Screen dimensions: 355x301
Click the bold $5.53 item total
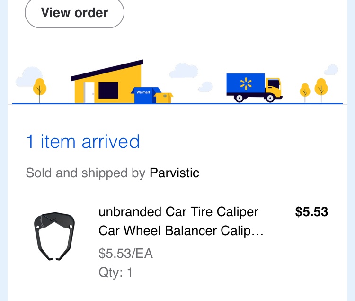tap(311, 212)
